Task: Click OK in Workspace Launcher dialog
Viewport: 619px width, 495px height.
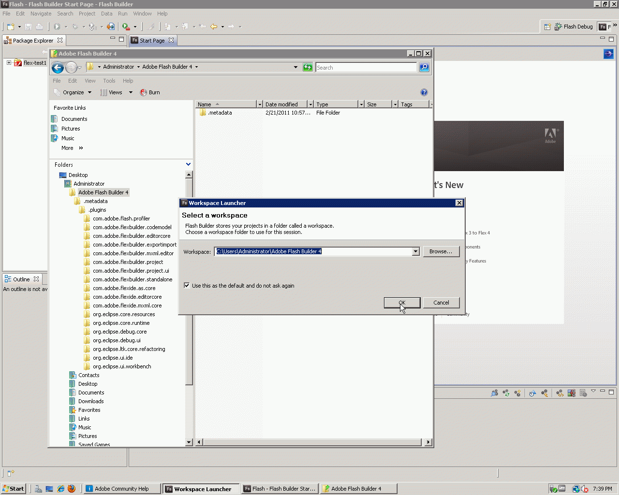Action: (402, 303)
